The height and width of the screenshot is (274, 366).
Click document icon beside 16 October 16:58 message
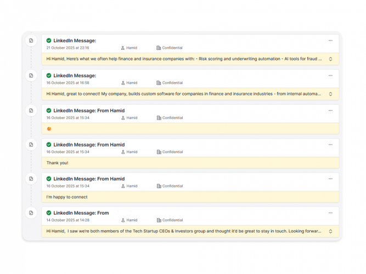click(x=31, y=76)
